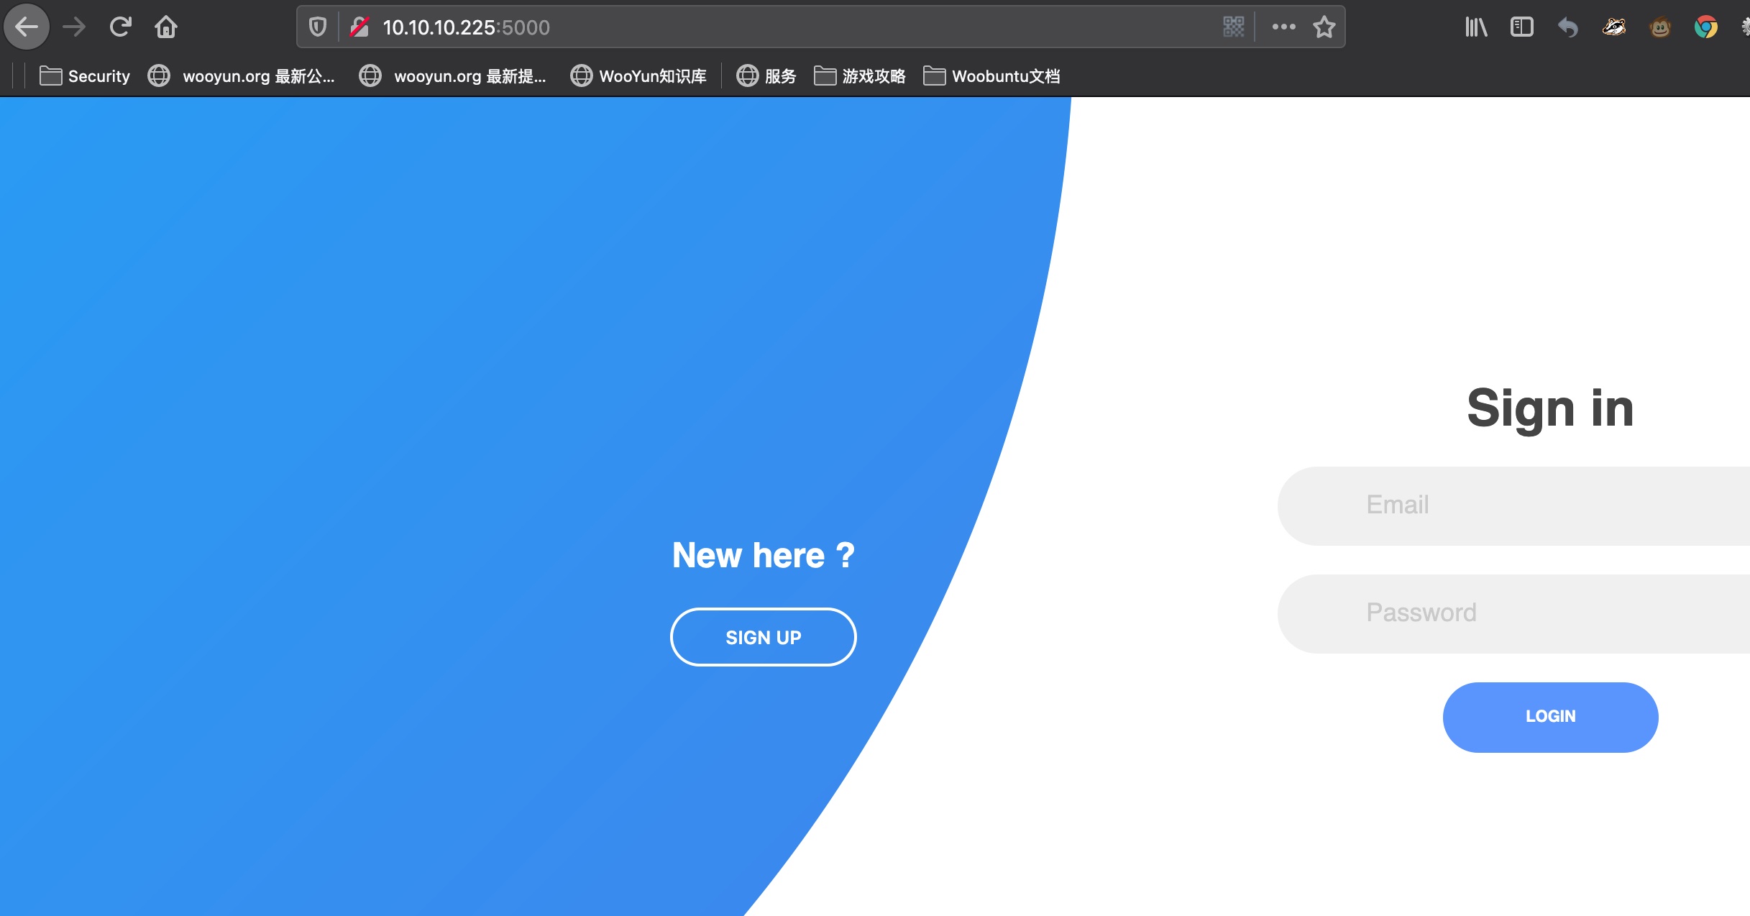The image size is (1750, 916).
Task: Open the WooYun知识库 bookmark
Action: tap(638, 76)
